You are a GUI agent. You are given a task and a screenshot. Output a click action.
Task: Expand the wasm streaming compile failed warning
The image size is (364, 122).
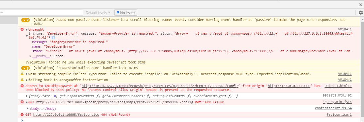tap(27, 74)
